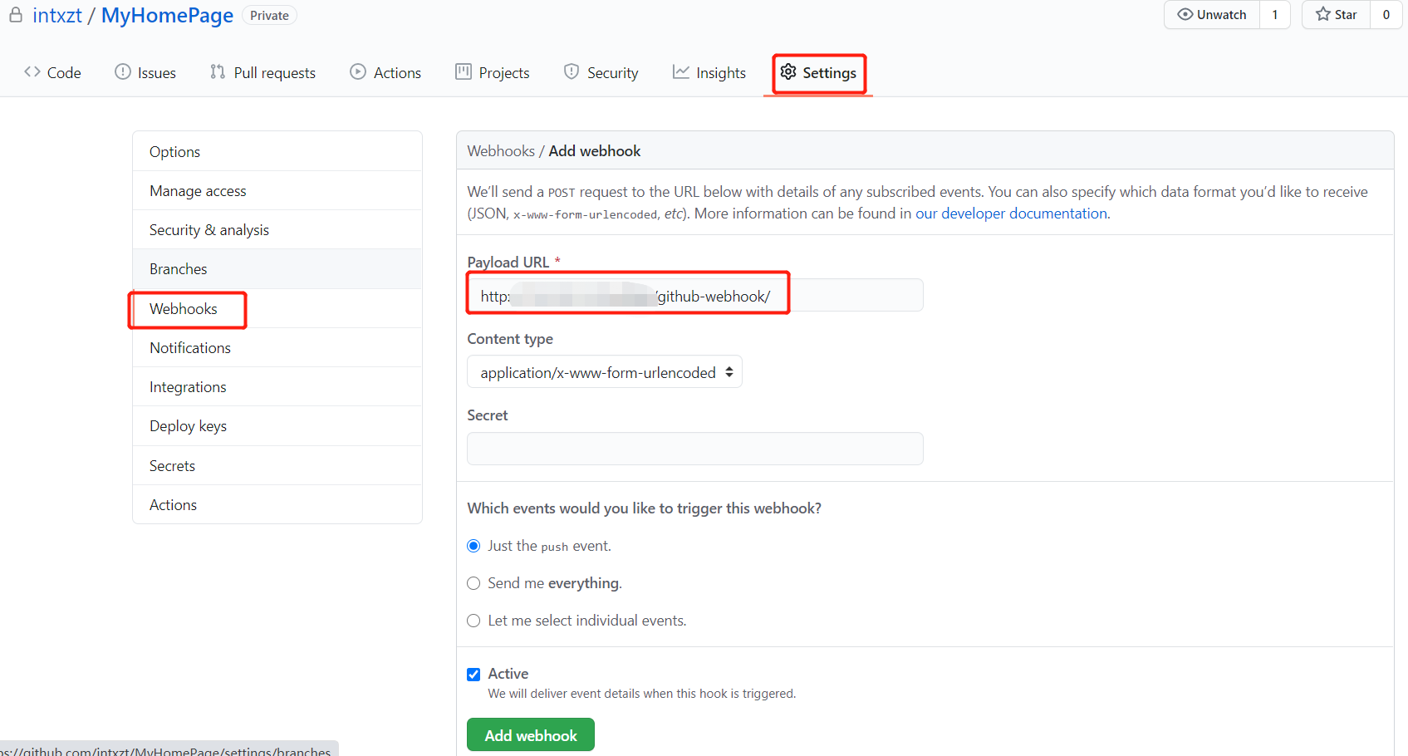Open the stargazers count of 0
Screen dimensions: 1408x756
[x=1386, y=15]
